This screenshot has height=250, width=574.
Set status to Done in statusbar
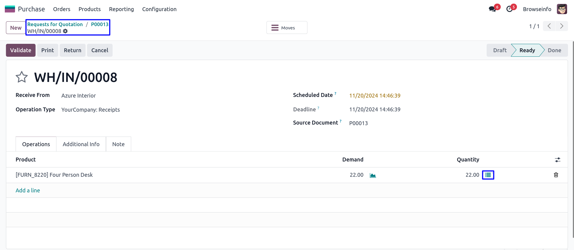click(554, 50)
